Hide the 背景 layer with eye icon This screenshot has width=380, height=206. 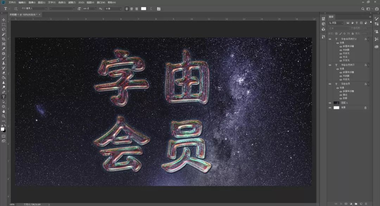[x=330, y=108]
